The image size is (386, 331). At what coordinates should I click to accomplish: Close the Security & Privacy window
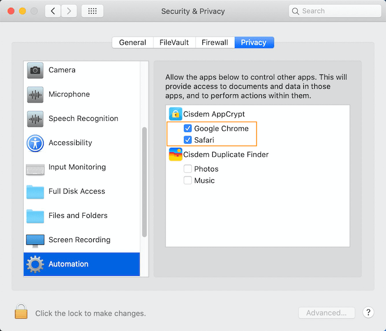11,11
